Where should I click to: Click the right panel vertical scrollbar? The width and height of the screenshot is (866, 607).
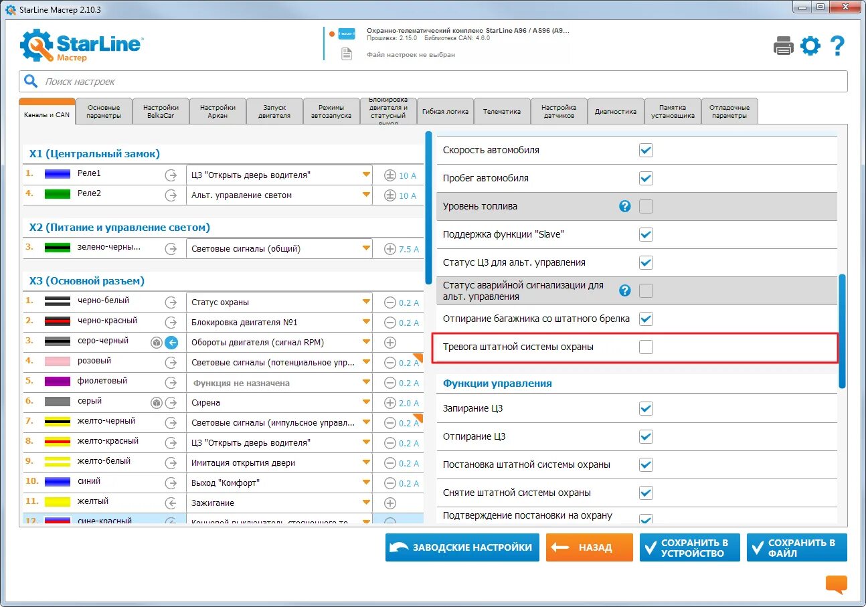tap(842, 331)
